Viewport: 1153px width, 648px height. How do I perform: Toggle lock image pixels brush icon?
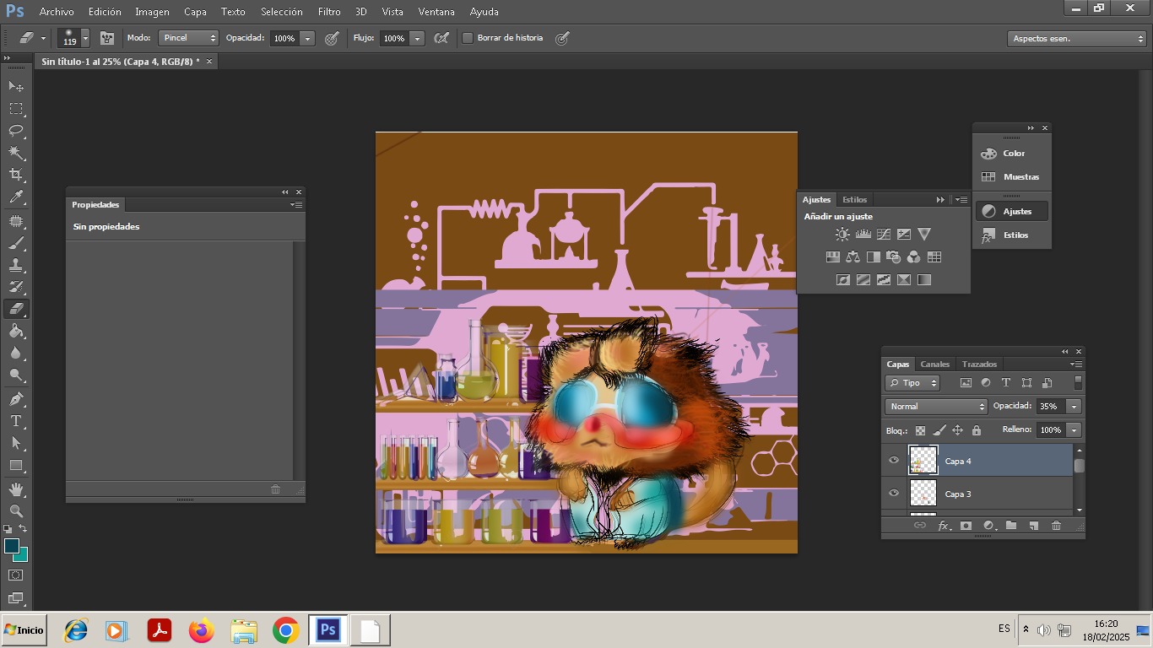point(939,430)
